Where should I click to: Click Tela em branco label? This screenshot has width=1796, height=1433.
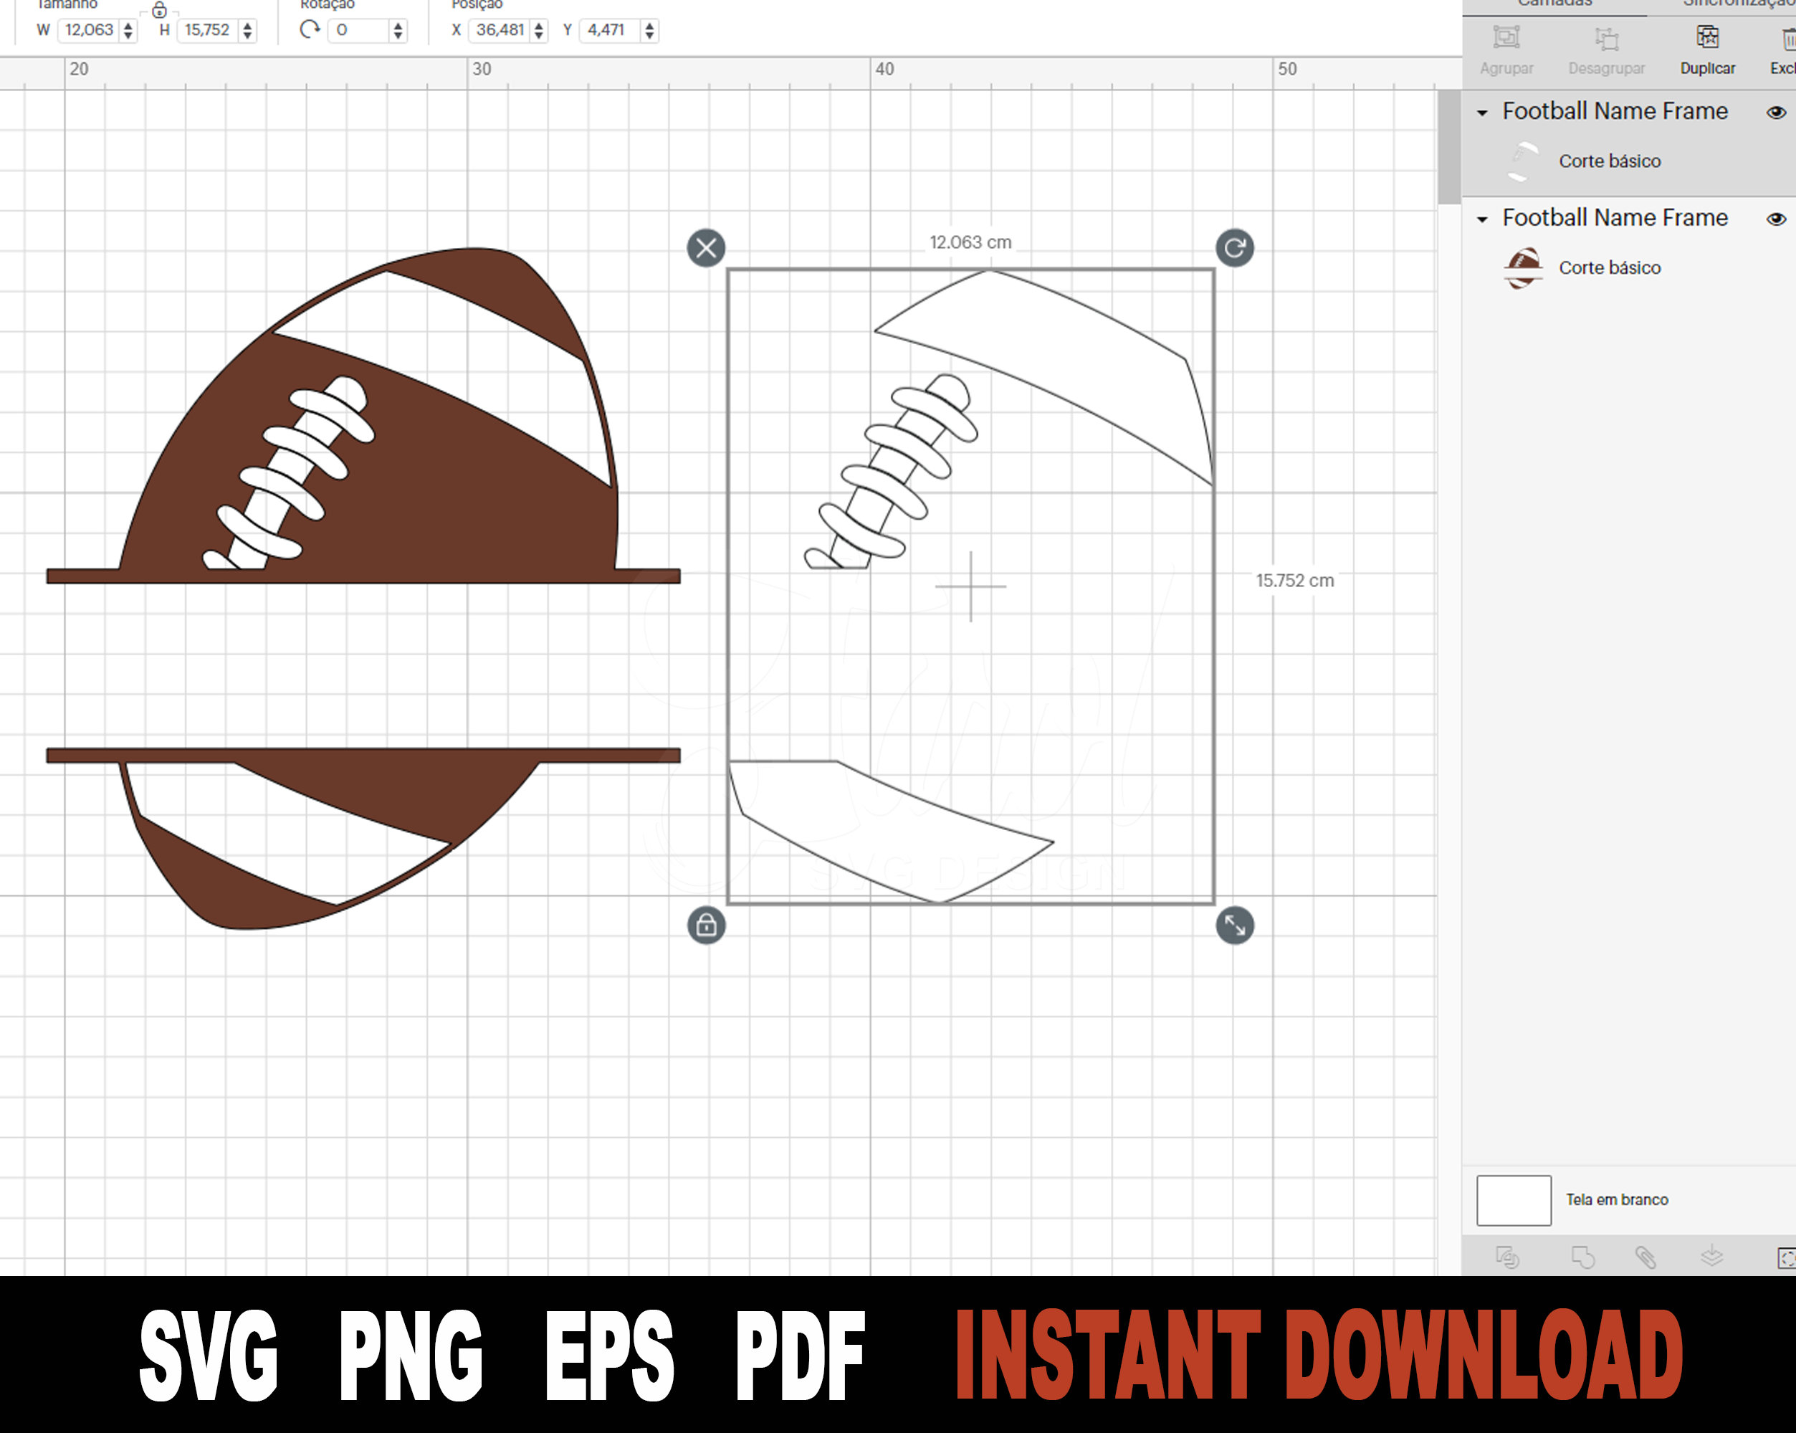pyautogui.click(x=1617, y=1200)
